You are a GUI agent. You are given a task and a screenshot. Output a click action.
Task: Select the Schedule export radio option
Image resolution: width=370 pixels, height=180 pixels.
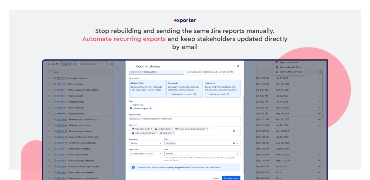[x=131, y=109]
